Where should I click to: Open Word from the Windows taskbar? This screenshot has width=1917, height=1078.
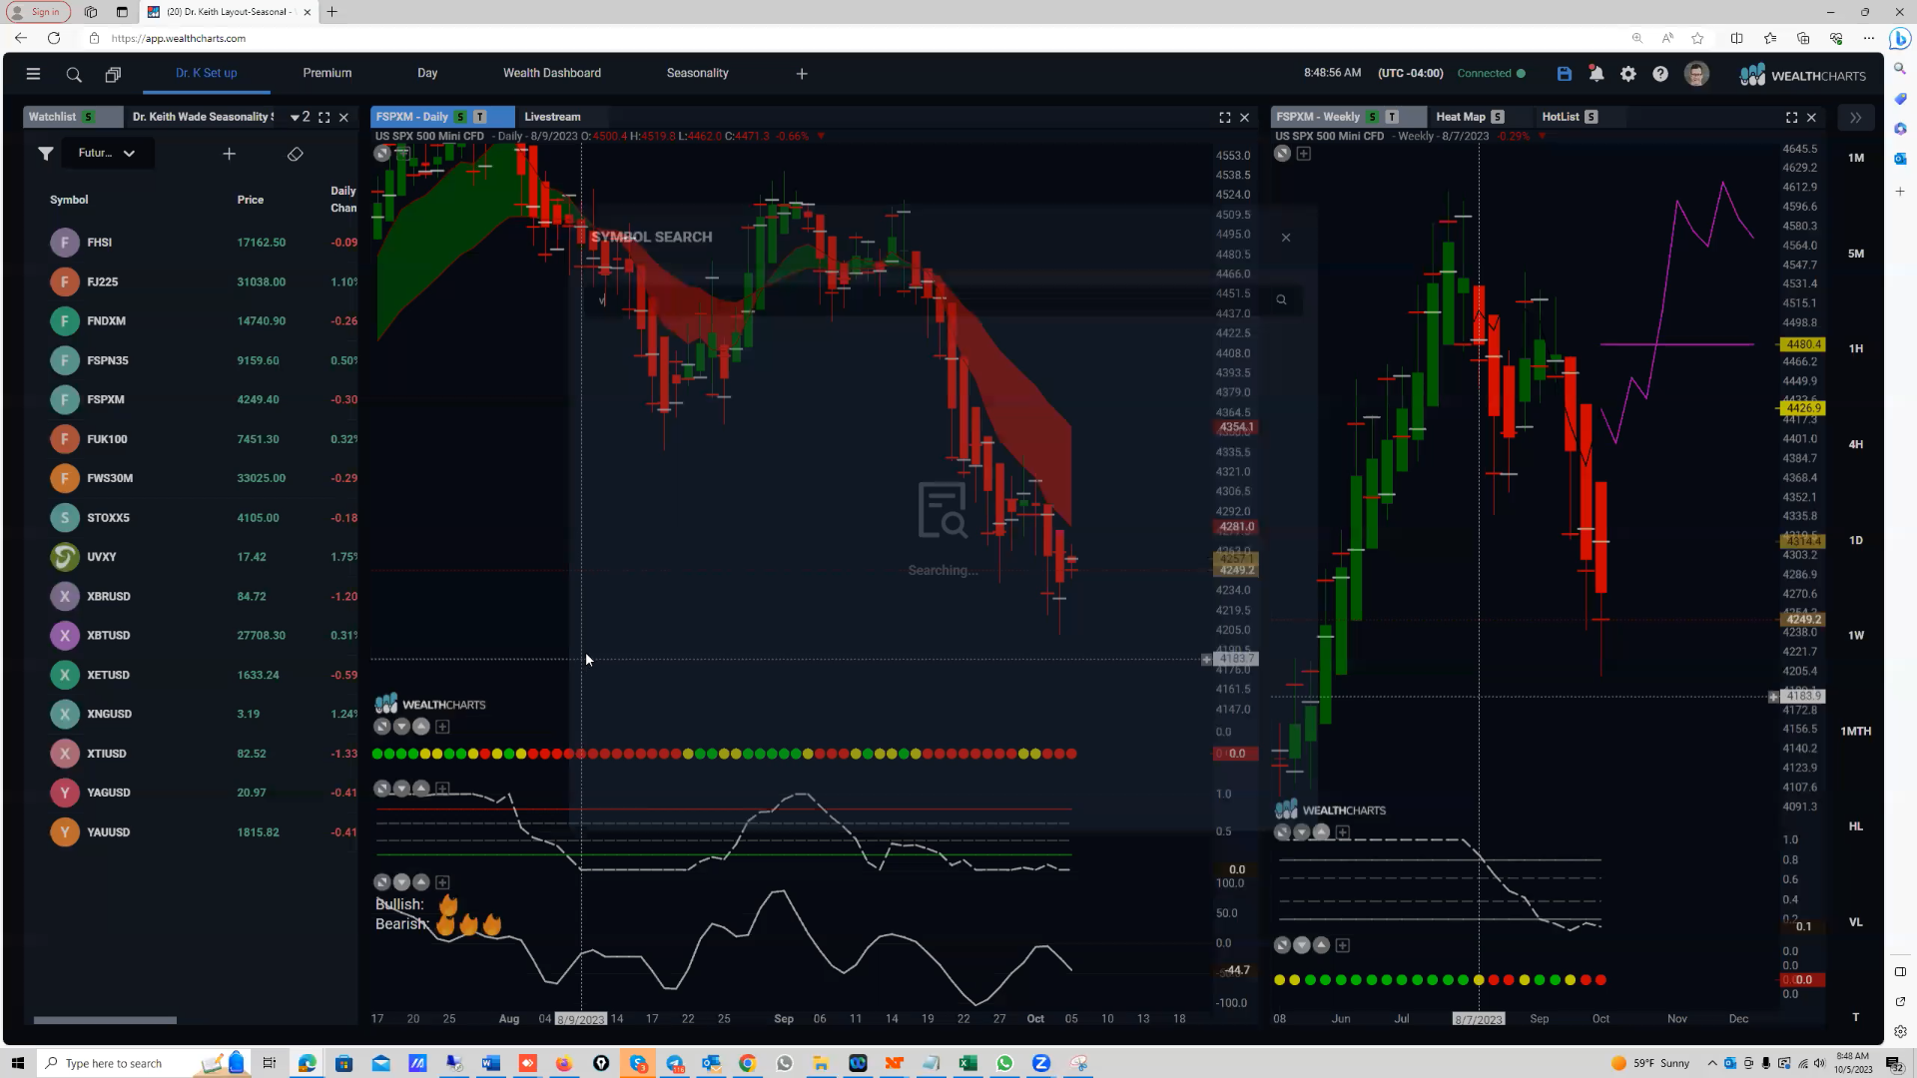point(490,1064)
